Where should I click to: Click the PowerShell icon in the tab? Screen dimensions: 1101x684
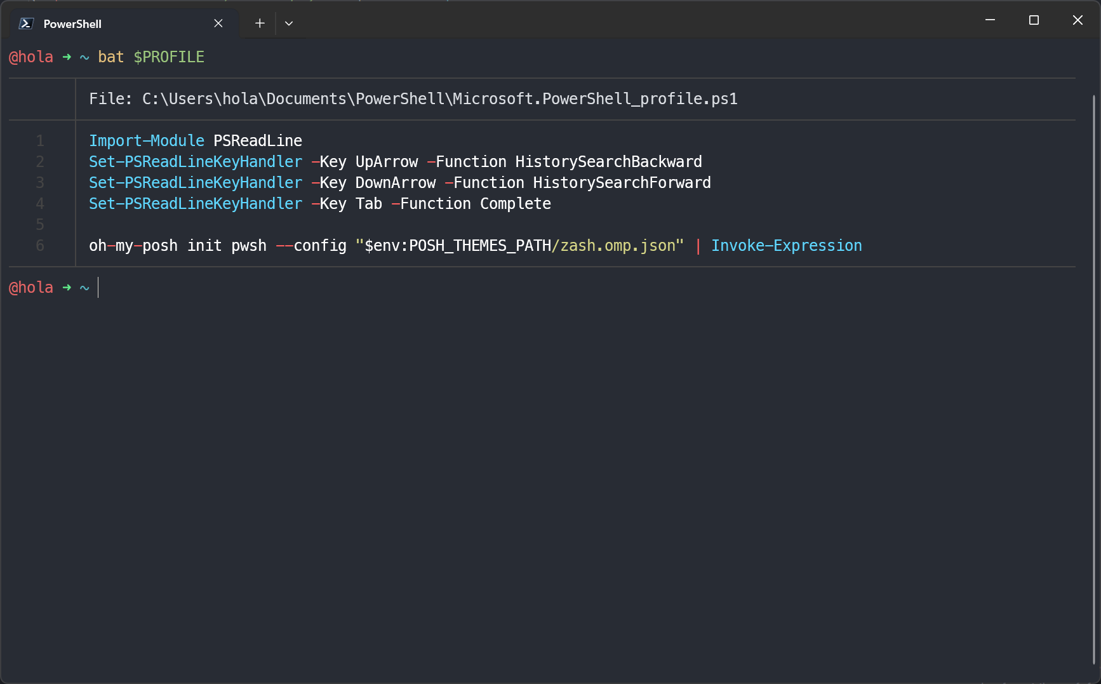pos(26,23)
